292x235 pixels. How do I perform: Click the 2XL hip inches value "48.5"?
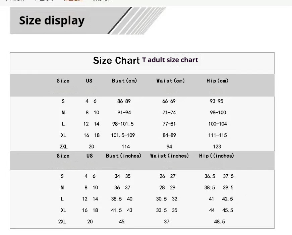click(219, 222)
